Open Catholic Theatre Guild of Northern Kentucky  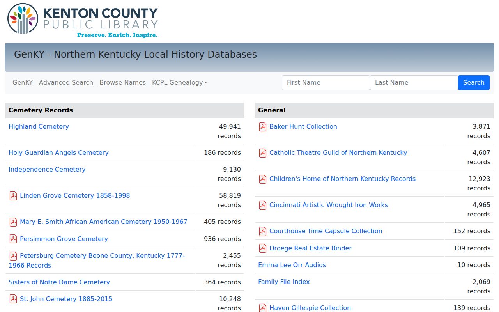point(338,152)
